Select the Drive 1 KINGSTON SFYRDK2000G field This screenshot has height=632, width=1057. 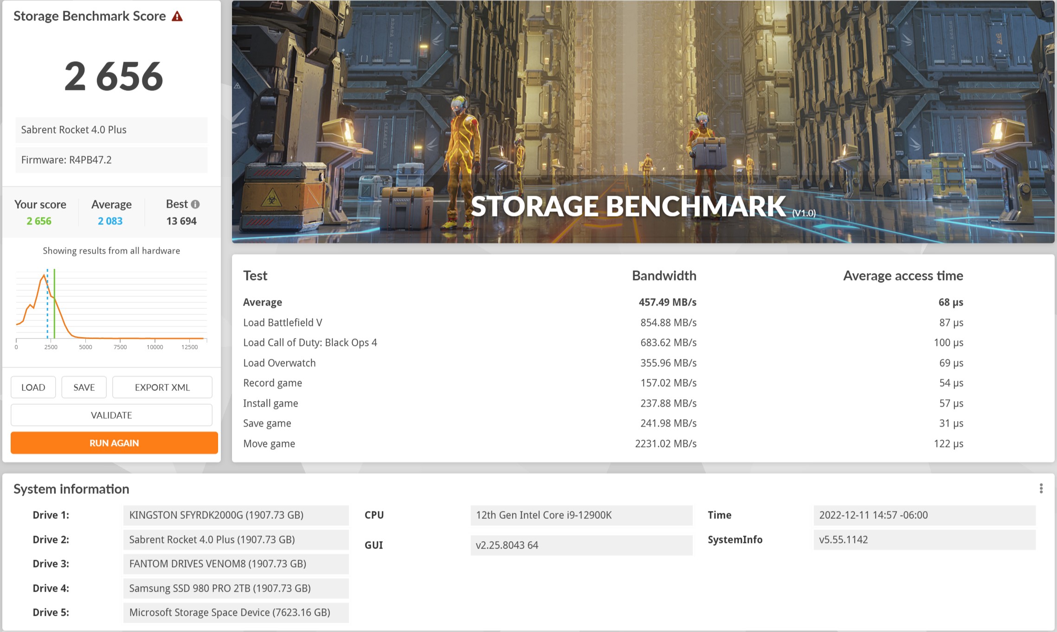(236, 515)
